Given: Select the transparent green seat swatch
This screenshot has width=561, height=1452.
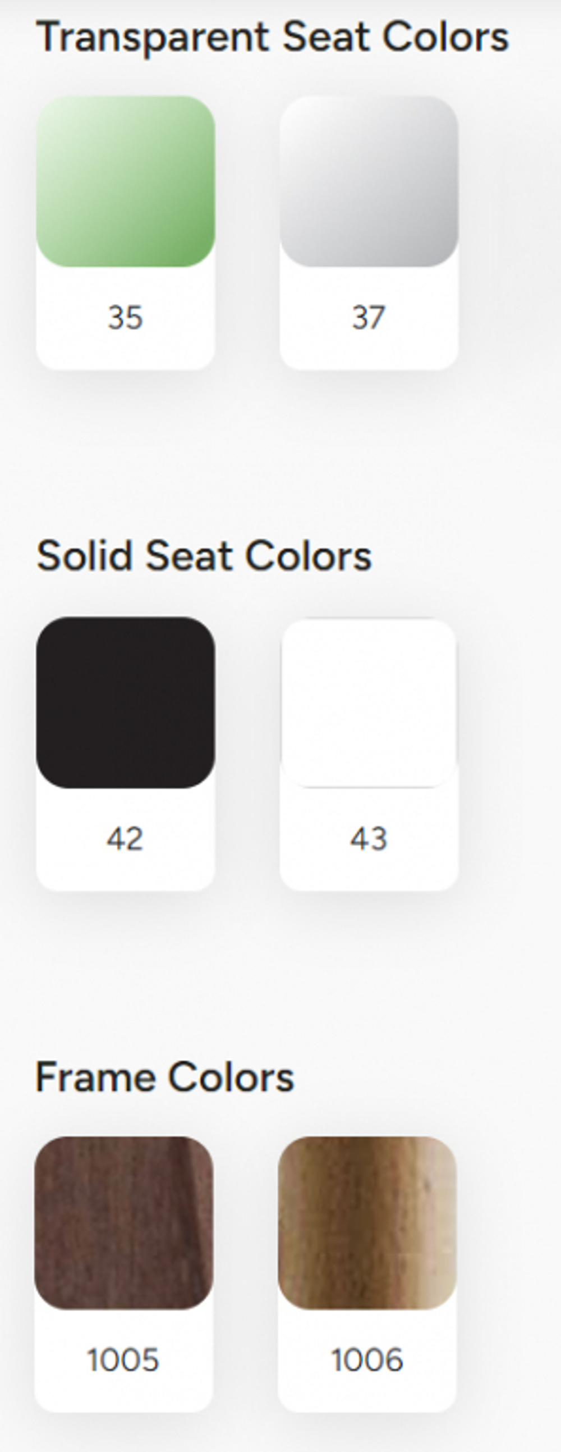Looking at the screenshot, I should [x=125, y=181].
